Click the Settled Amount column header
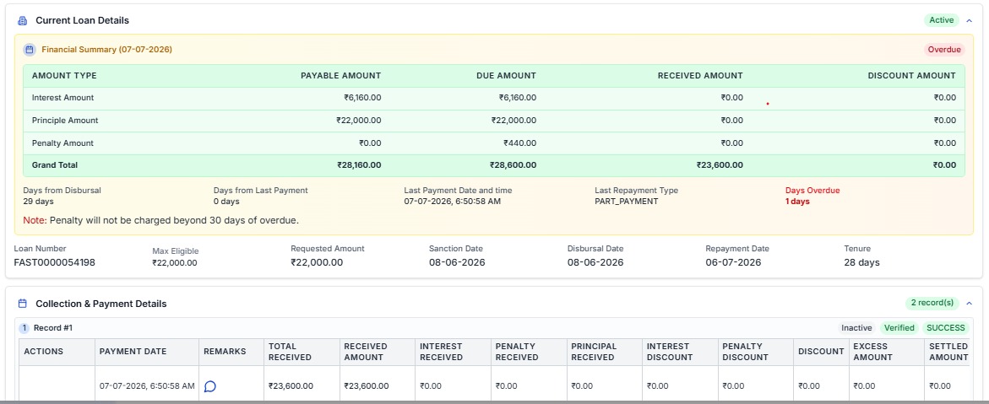Viewport: 989px width, 404px height. click(948, 352)
